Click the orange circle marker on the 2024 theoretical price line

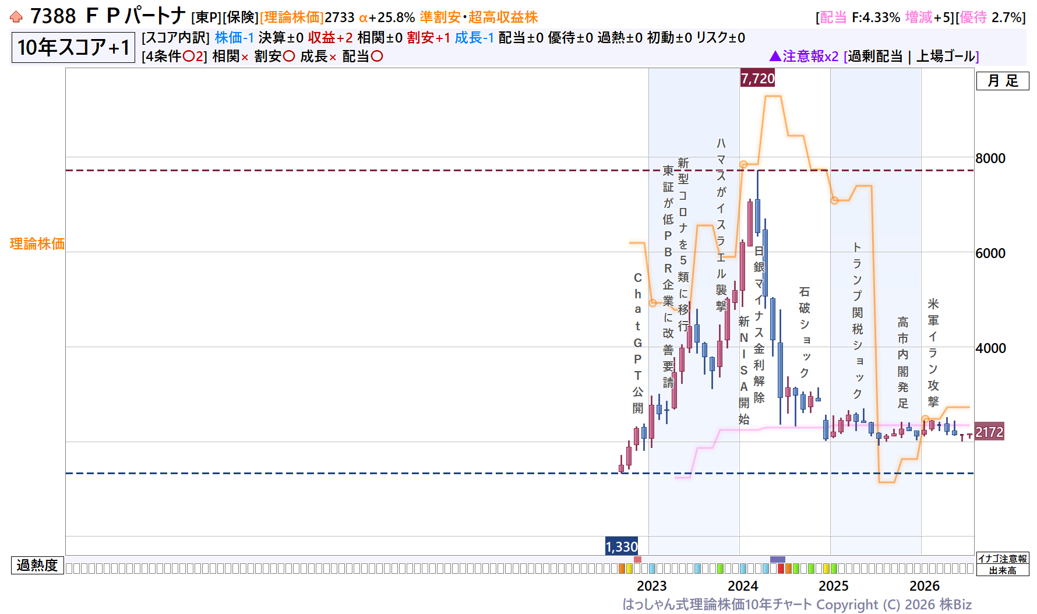coord(743,165)
